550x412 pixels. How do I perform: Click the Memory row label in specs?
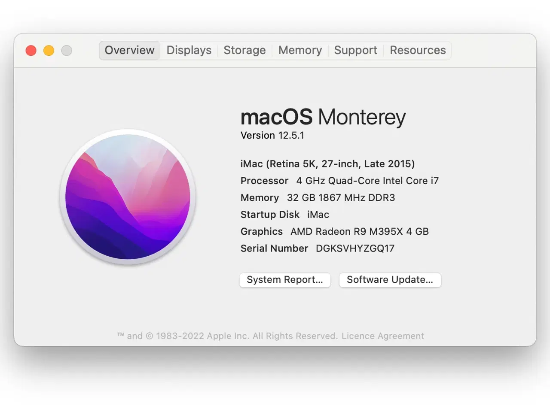[260, 198]
